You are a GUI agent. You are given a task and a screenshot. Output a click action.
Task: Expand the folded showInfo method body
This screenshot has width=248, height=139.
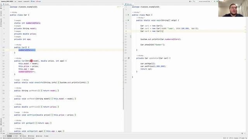pyautogui.click(x=73, y=82)
